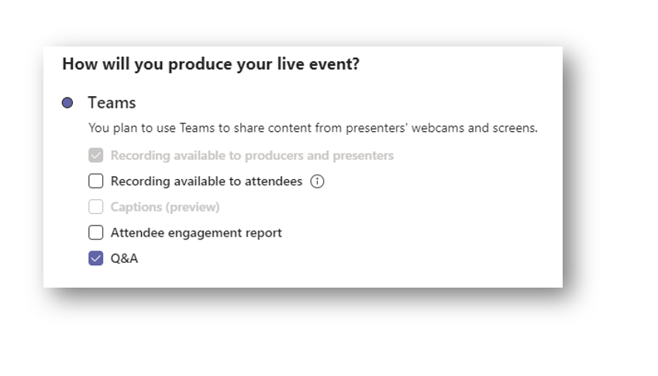Click the gray checkmark in disabled recording box

(95, 156)
